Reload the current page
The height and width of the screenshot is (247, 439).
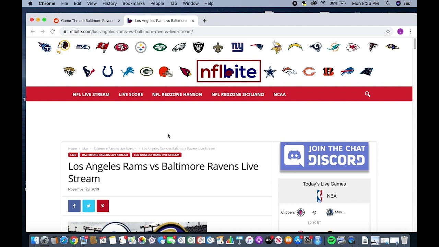(x=52, y=32)
